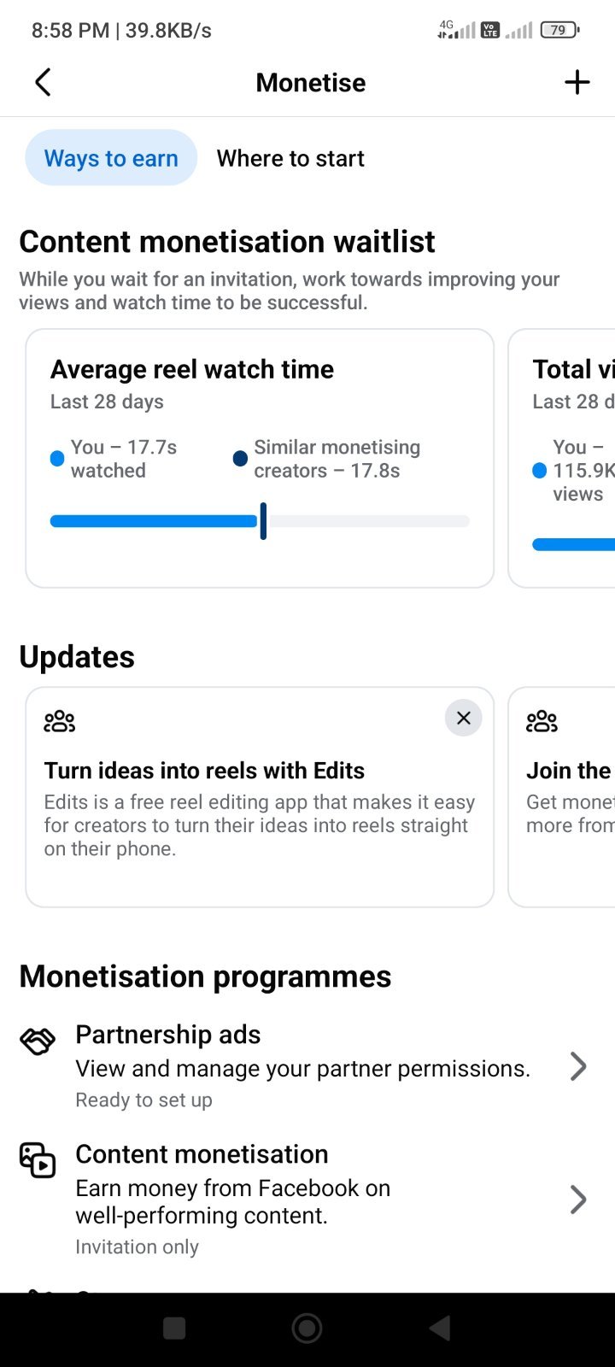Open the Partnership ads programme
Image resolution: width=615 pixels, height=1367 pixels.
tap(307, 1066)
